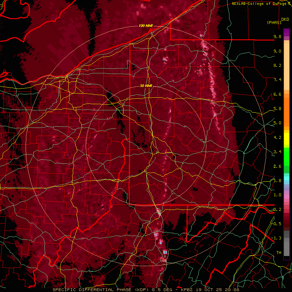Click the SPECIFIC DIFFERENTIAL PHASE caption text
The height and width of the screenshot is (292, 292).
tap(92, 290)
